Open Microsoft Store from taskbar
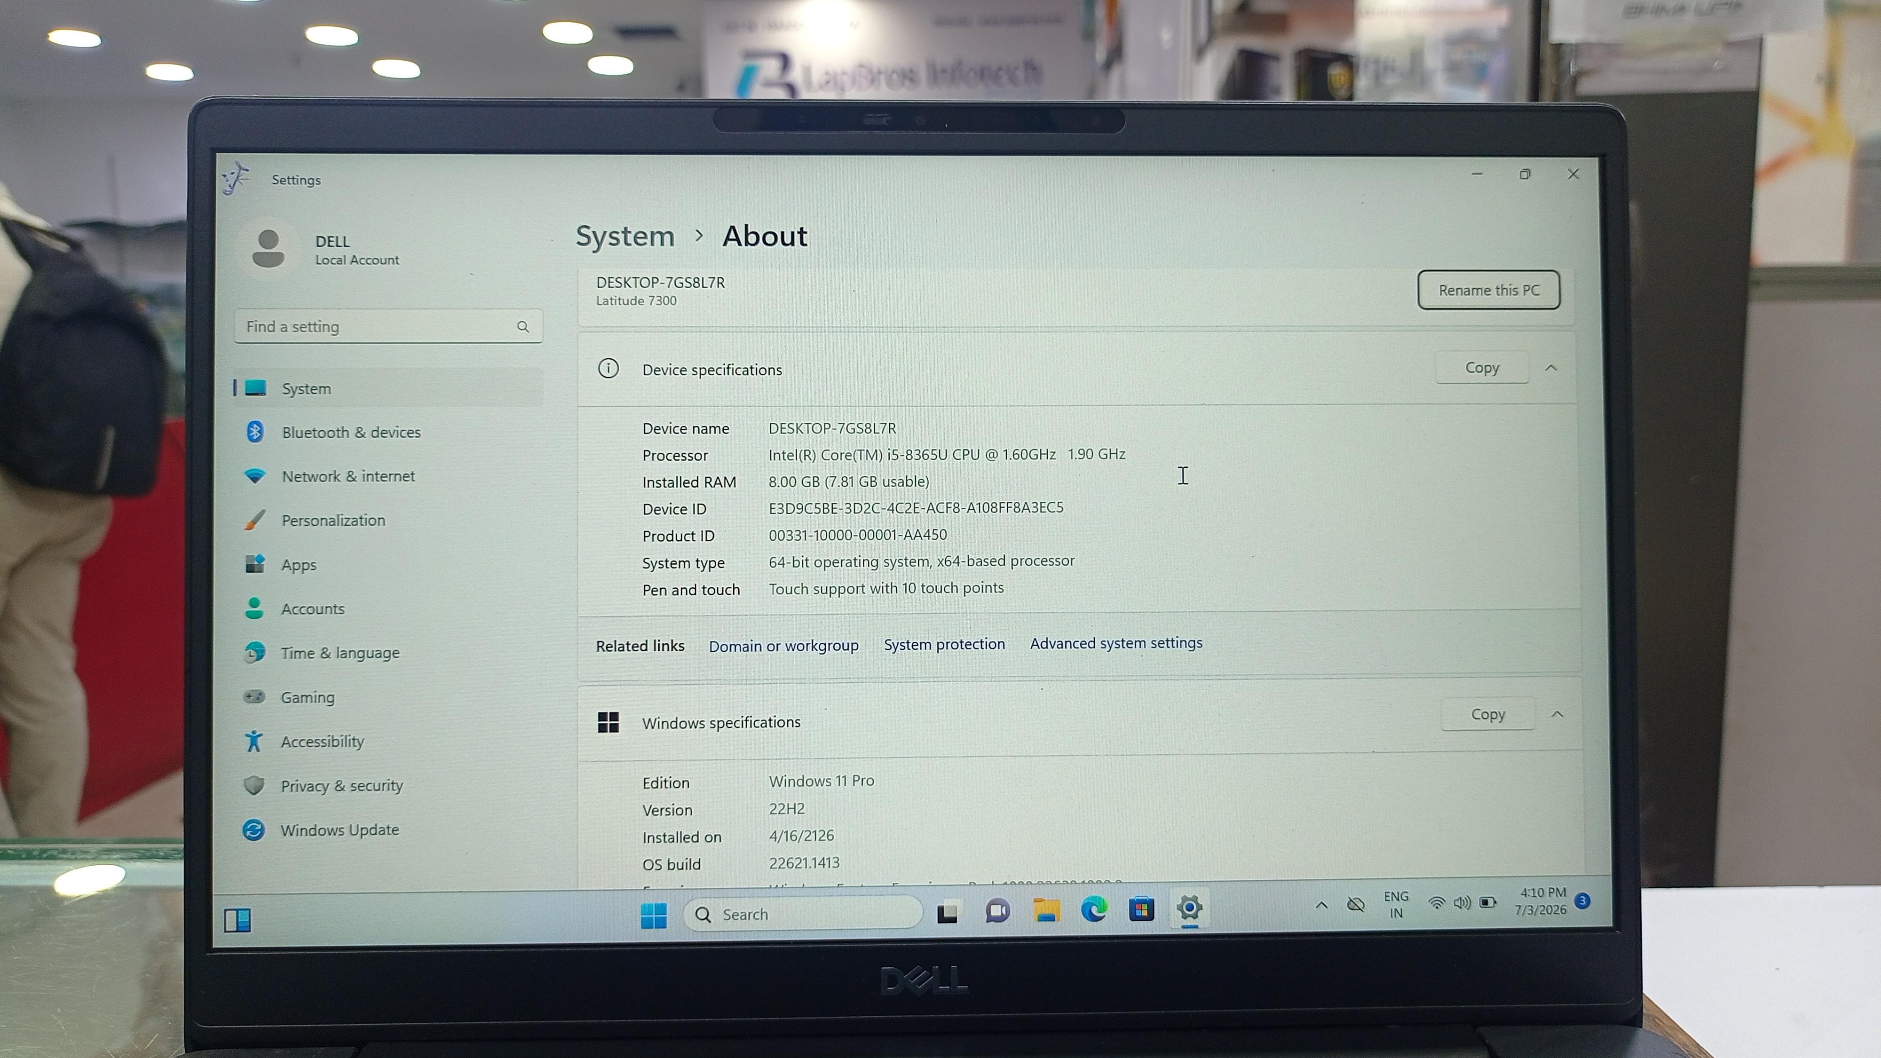 click(1141, 909)
